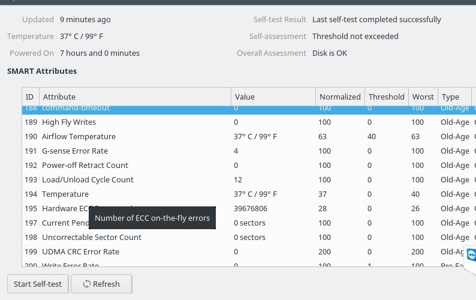Select the High Fly Writes row
Screen dimensions: 476x300
click(x=69, y=122)
